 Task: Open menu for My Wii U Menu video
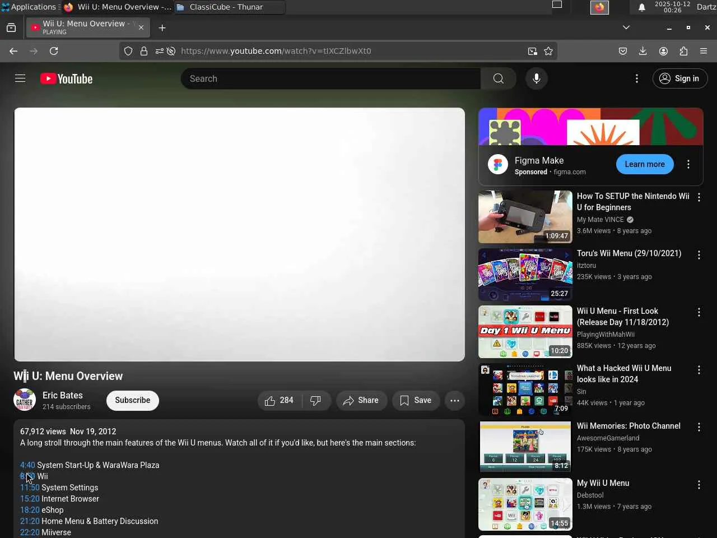(699, 485)
